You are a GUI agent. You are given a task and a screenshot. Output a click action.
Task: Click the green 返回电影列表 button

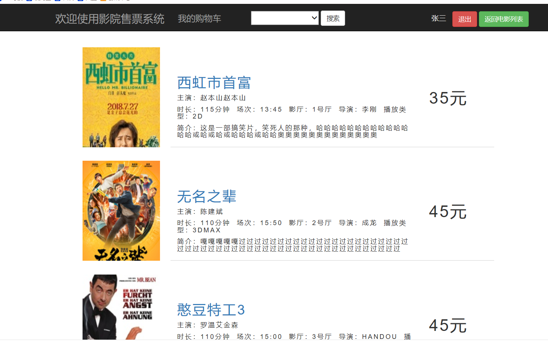point(504,19)
